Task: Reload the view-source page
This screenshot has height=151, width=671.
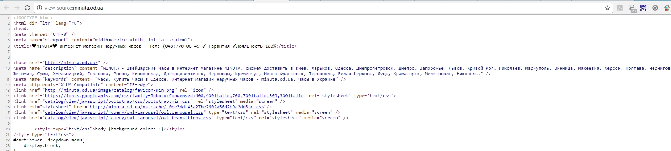Action: tap(27, 8)
